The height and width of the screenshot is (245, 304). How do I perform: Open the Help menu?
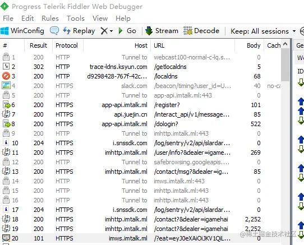click(x=123, y=19)
